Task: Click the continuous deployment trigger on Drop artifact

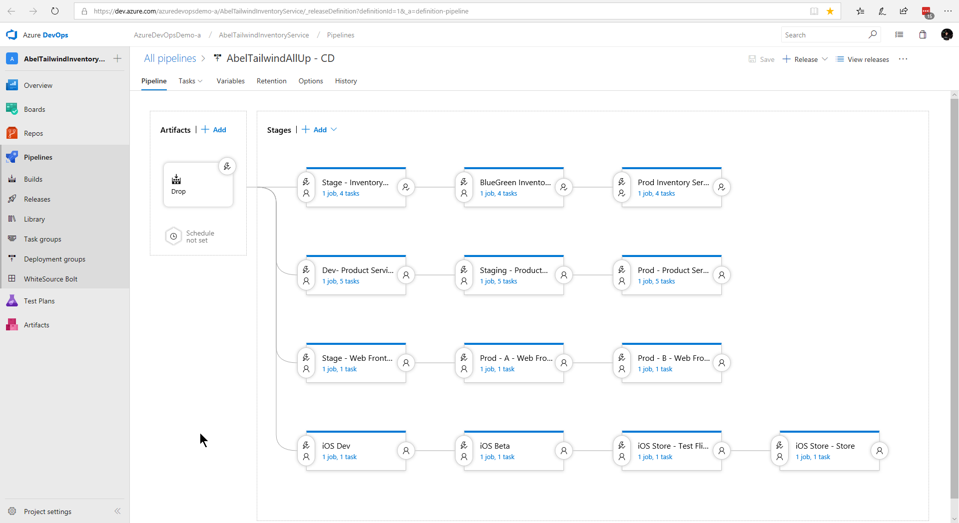Action: tap(227, 166)
